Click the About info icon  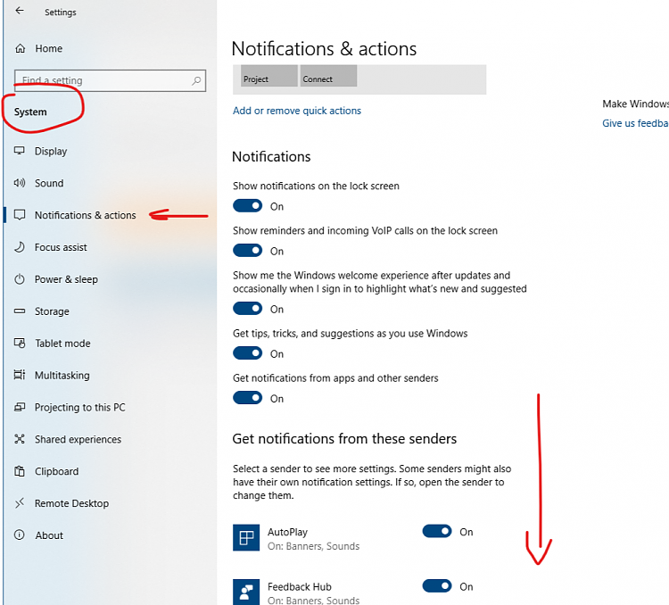pyautogui.click(x=20, y=535)
